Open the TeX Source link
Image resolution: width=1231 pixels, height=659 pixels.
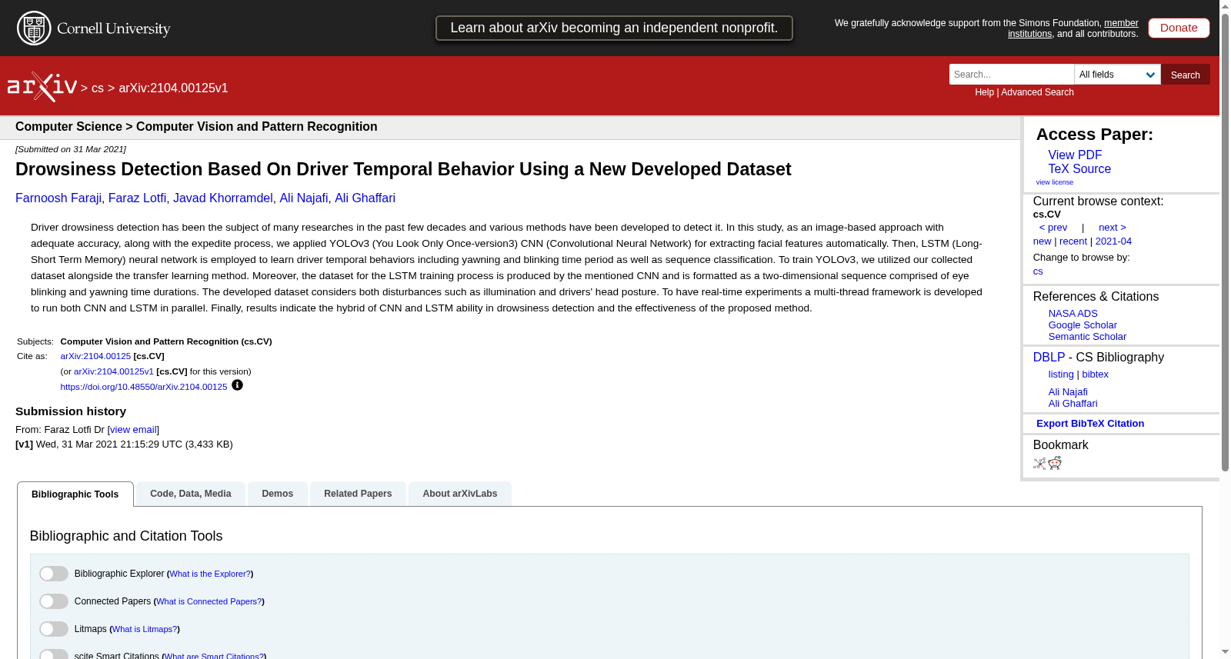(1079, 169)
